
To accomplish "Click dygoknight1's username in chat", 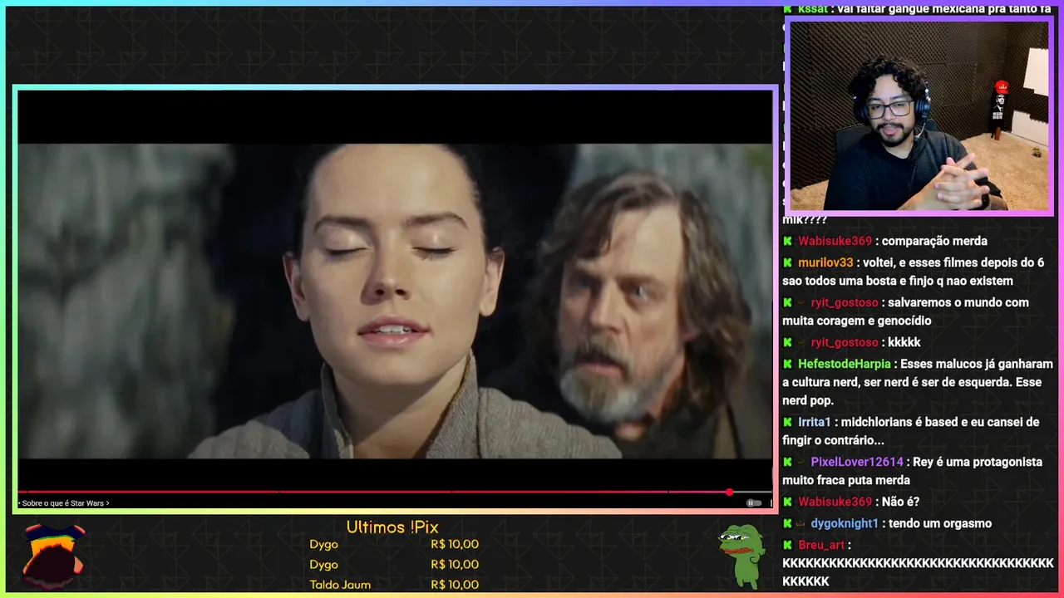I will point(845,523).
